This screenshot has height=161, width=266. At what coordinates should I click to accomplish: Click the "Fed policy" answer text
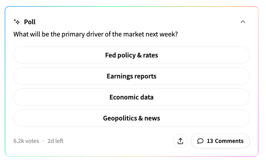(120, 55)
